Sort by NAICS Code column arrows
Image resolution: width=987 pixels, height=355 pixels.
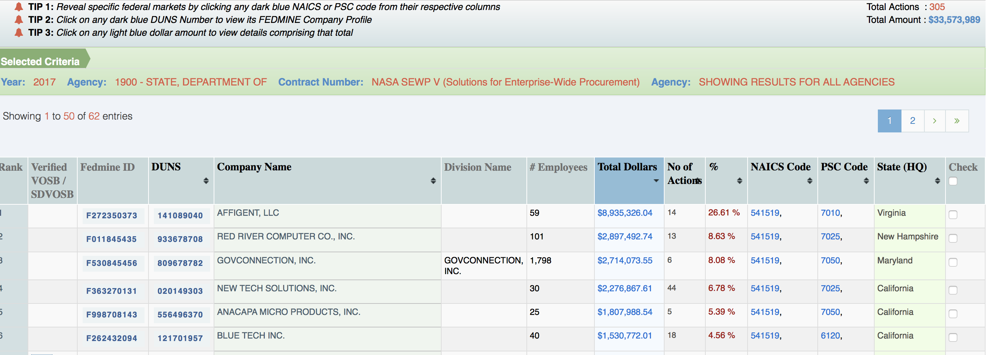click(809, 181)
